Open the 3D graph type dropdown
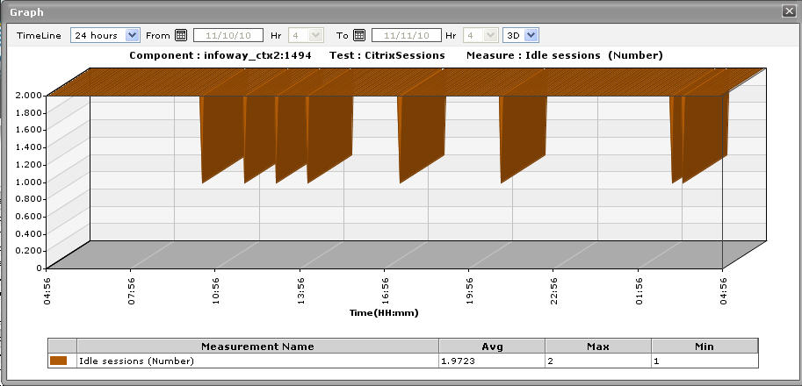This screenshot has height=386, width=802. (521, 35)
